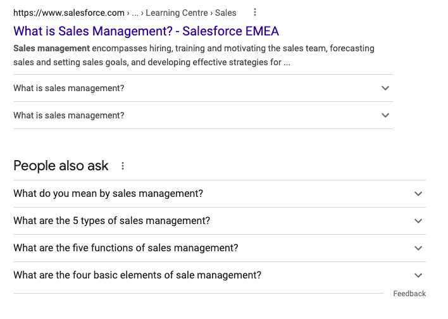Open the options icon next to People also ask
The image size is (448, 319).
click(x=123, y=166)
